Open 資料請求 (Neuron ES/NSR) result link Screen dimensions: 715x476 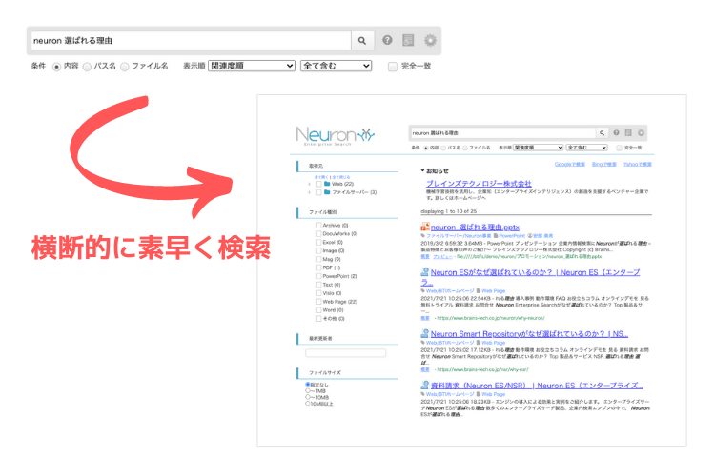(x=537, y=386)
